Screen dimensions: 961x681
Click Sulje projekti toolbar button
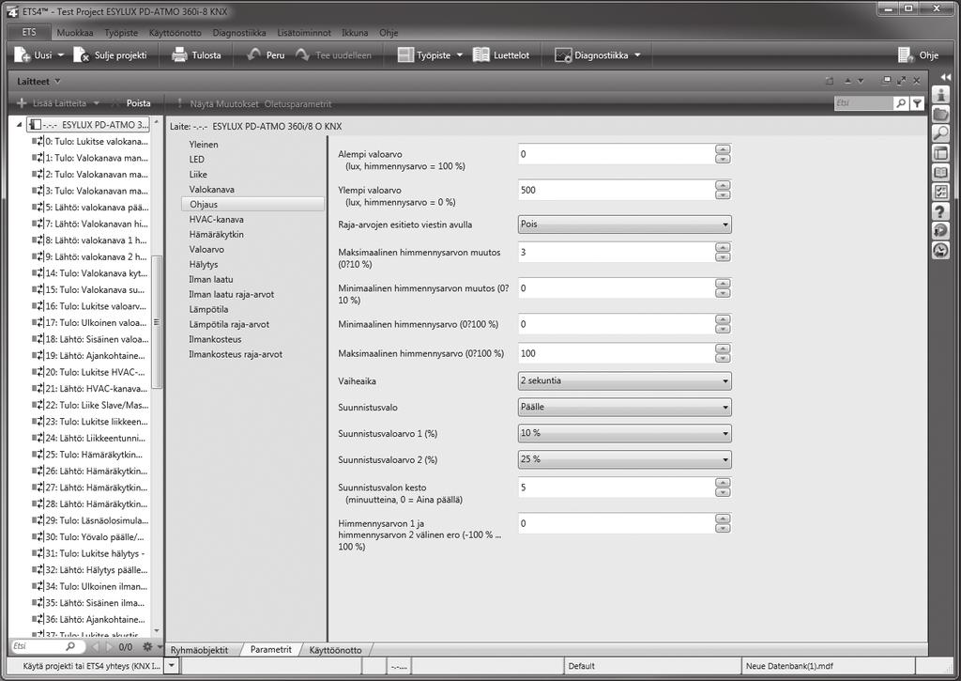coord(111,55)
